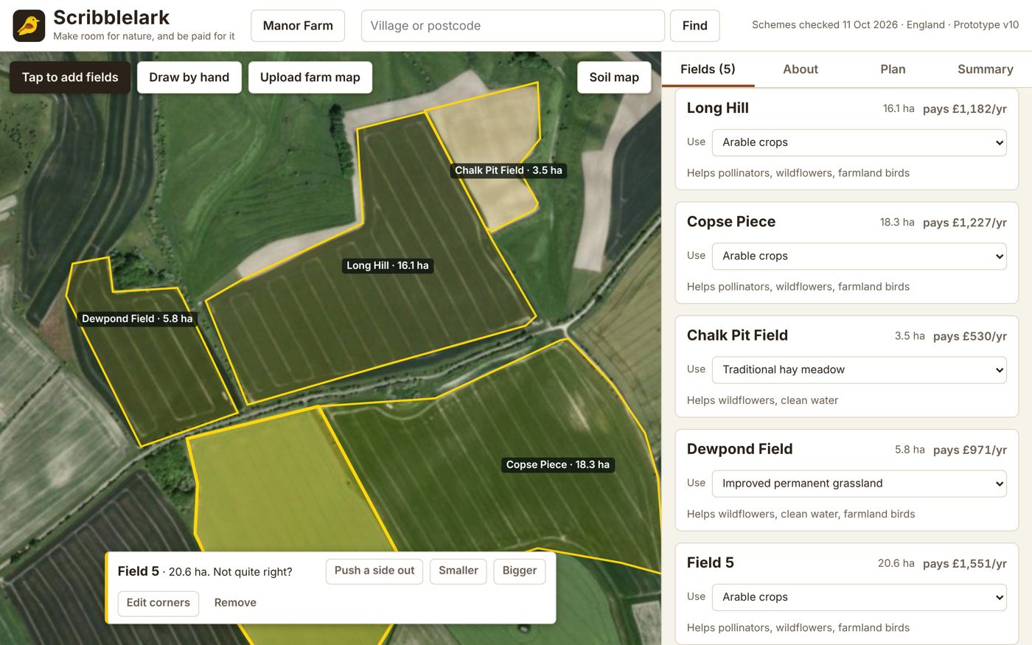
Task: Make Field 5 Smaller
Action: [459, 571]
